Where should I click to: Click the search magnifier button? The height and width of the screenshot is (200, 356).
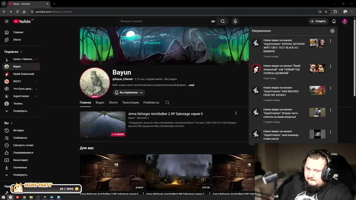pyautogui.click(x=223, y=21)
